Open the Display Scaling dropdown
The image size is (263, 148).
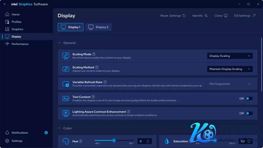[x=230, y=56]
